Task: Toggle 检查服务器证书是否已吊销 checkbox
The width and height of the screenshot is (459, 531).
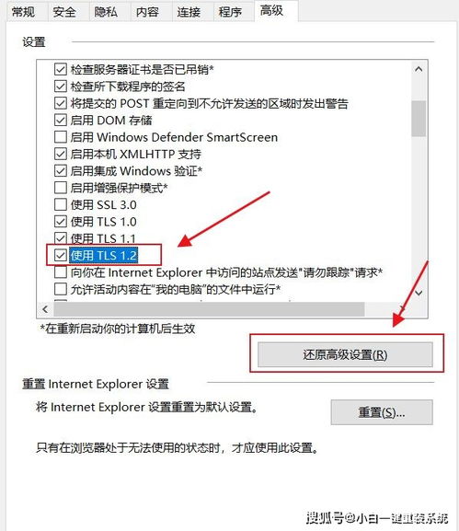Action: [x=61, y=69]
